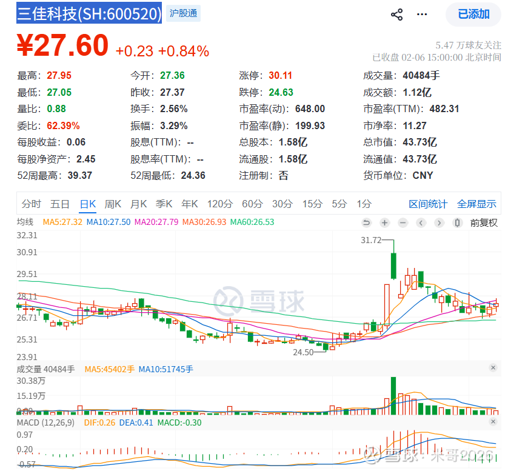Viewport: 508px width, 471px height.
Task: Click the chart reset undo arrow icon
Action: pos(366,223)
